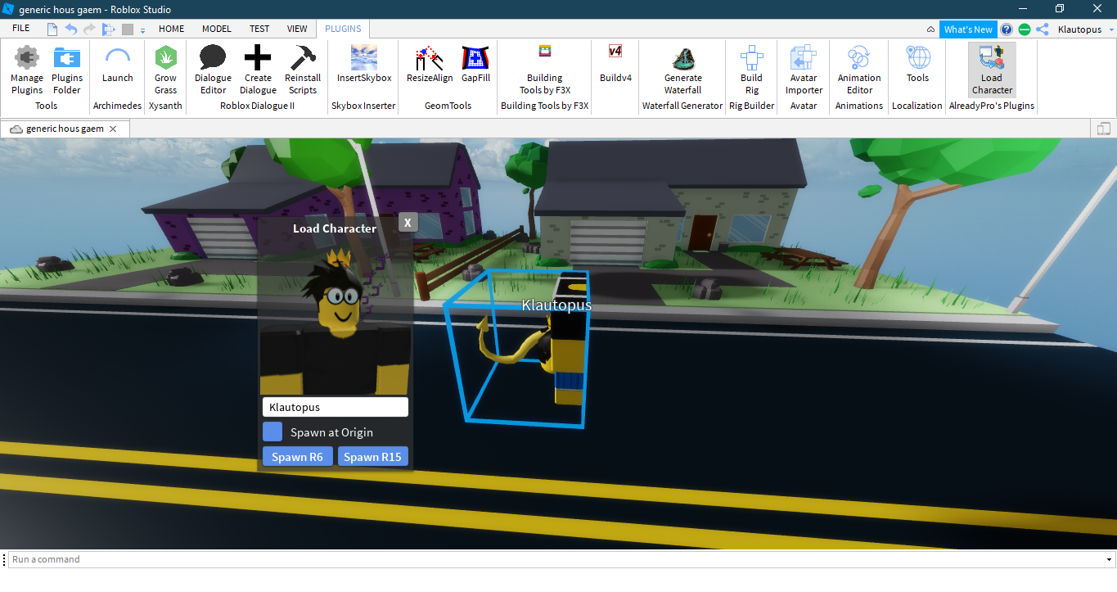
Task: Open the quick access toolbar customize dropdown
Action: [x=142, y=30]
